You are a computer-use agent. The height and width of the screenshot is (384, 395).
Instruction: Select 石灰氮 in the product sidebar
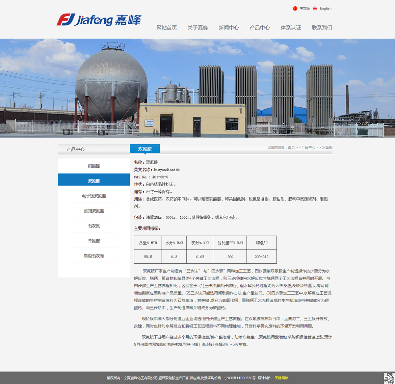click(94, 226)
